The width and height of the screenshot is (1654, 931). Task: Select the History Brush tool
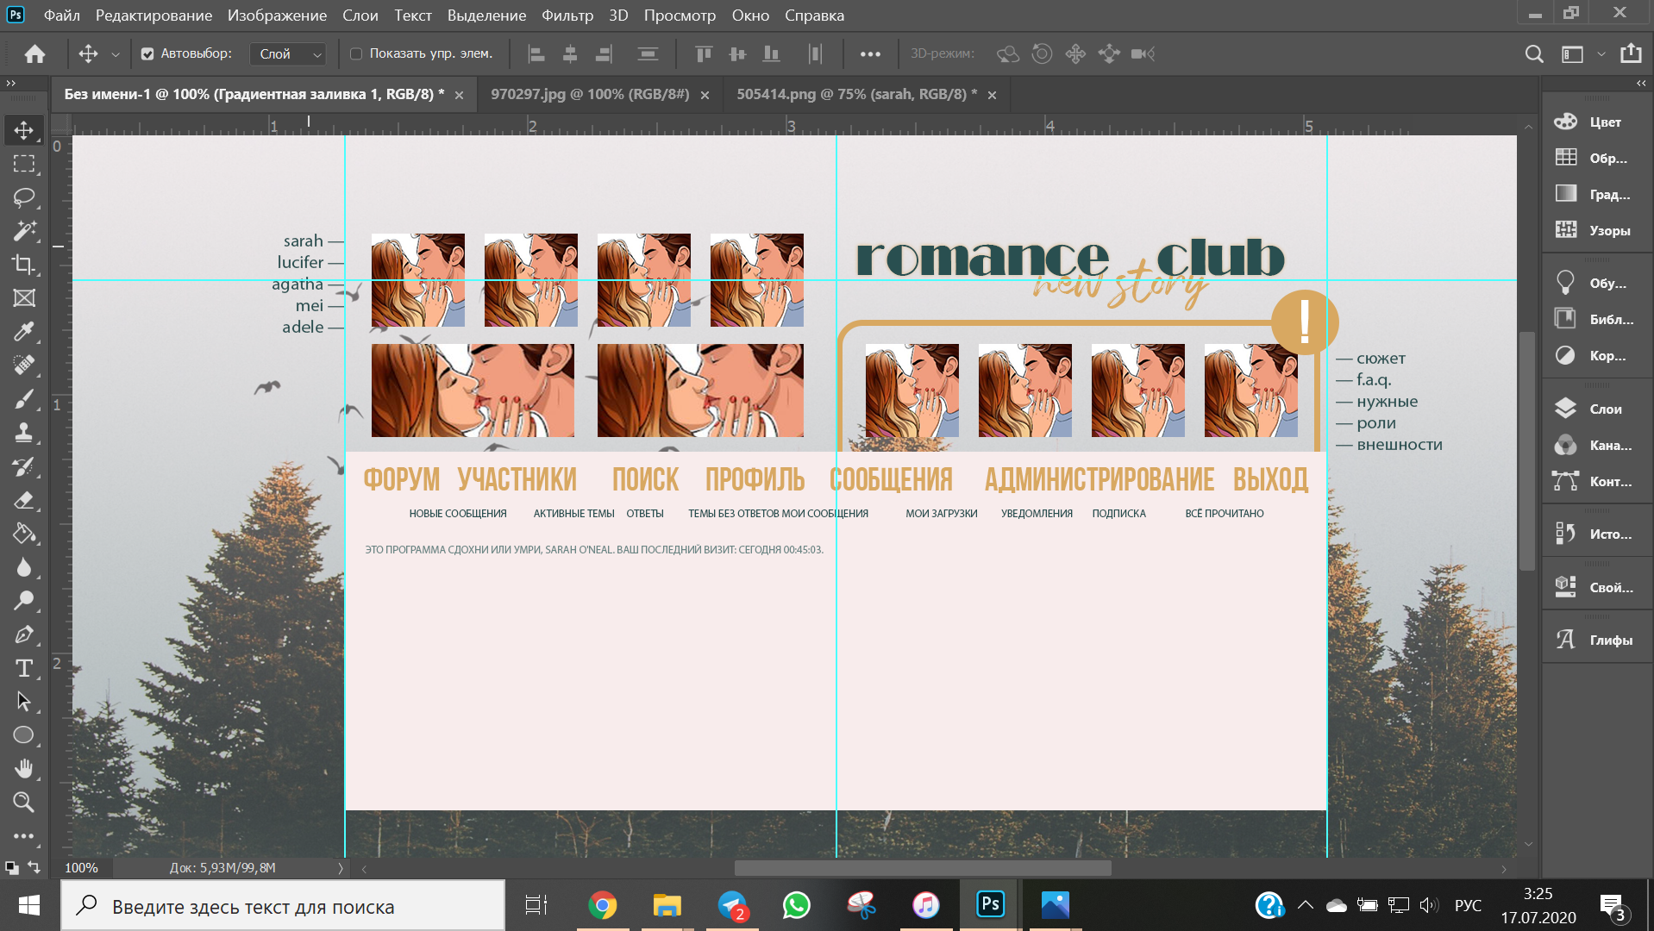click(24, 466)
